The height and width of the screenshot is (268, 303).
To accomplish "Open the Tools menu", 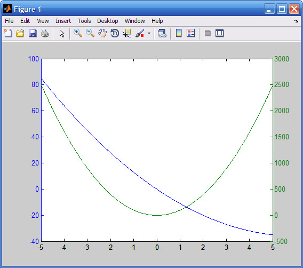I will pos(84,21).
